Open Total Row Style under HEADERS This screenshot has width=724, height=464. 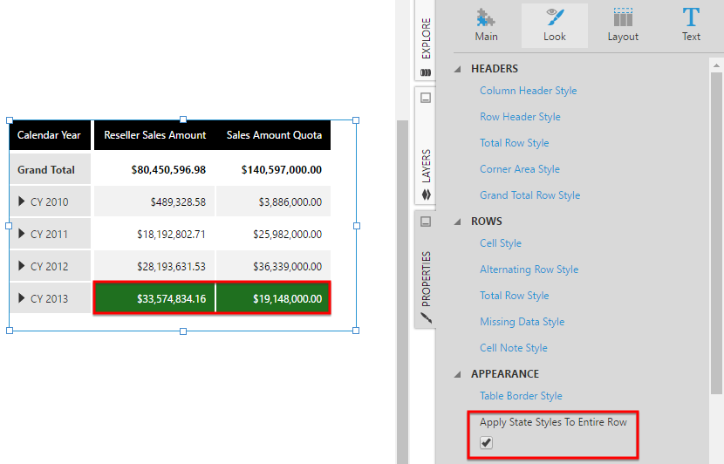point(515,143)
